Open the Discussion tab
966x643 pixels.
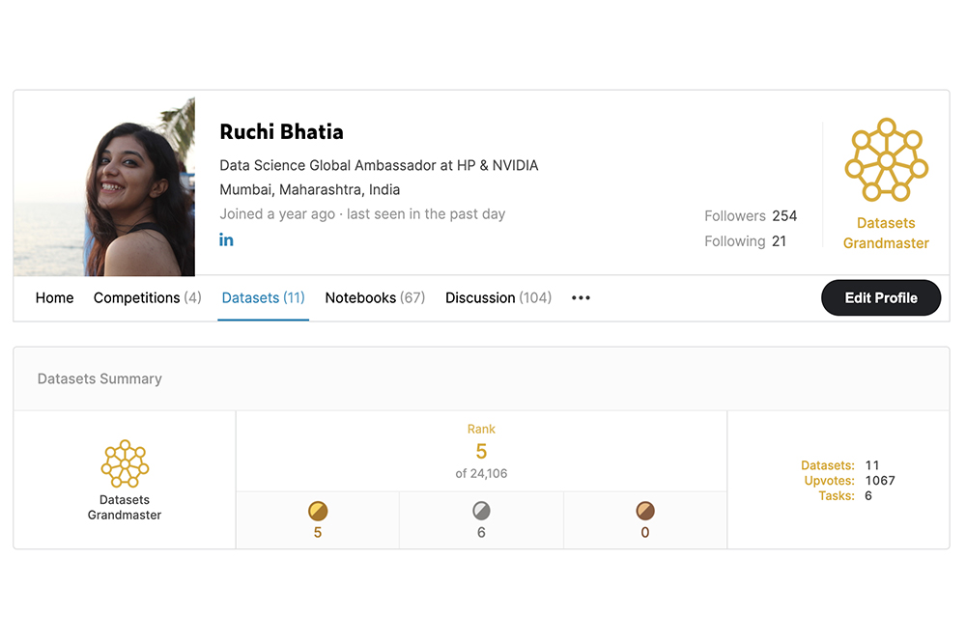497,298
